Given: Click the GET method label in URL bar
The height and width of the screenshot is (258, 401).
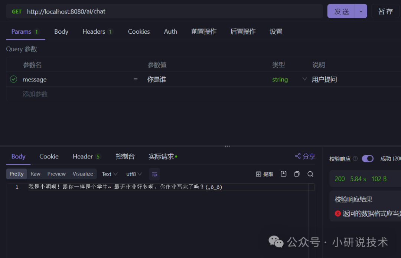Looking at the screenshot, I should pos(17,11).
